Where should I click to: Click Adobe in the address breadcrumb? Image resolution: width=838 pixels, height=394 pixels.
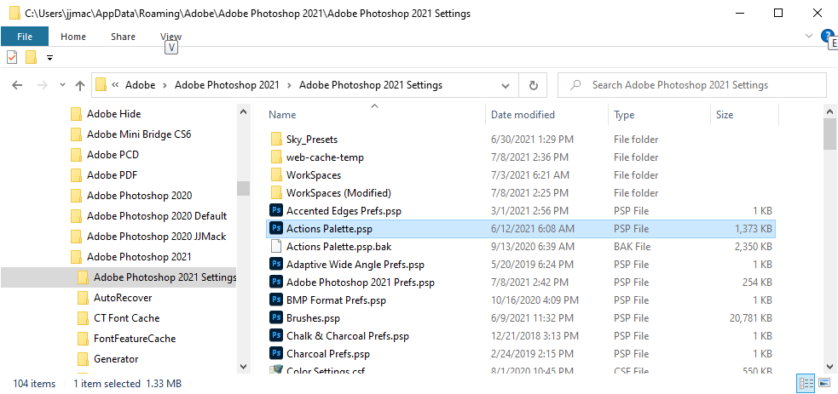pos(140,85)
